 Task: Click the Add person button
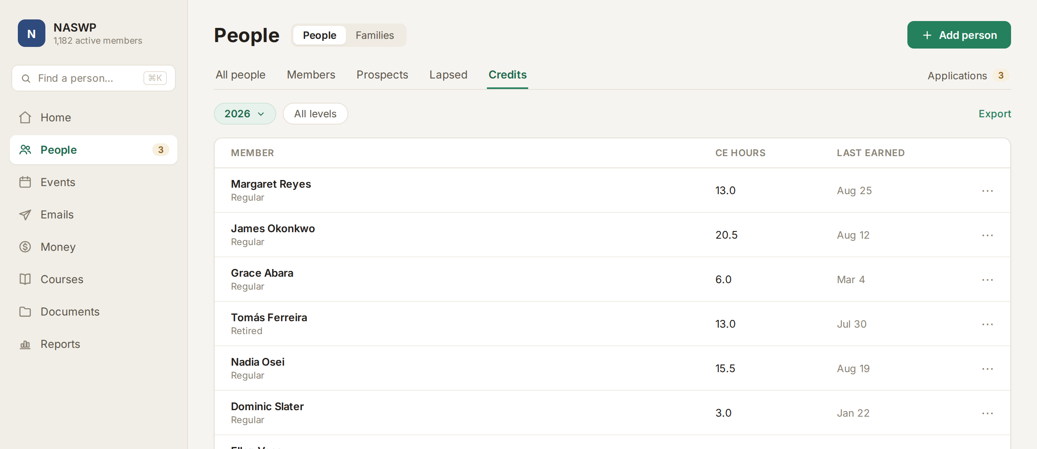pyautogui.click(x=959, y=35)
